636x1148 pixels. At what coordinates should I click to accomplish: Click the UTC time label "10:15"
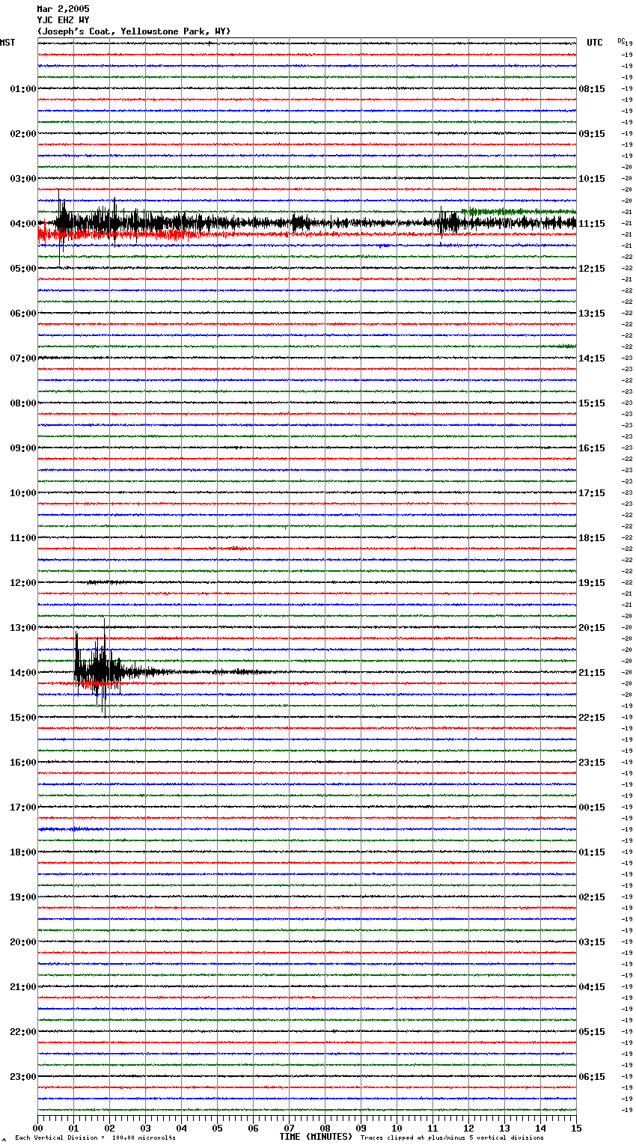point(592,179)
